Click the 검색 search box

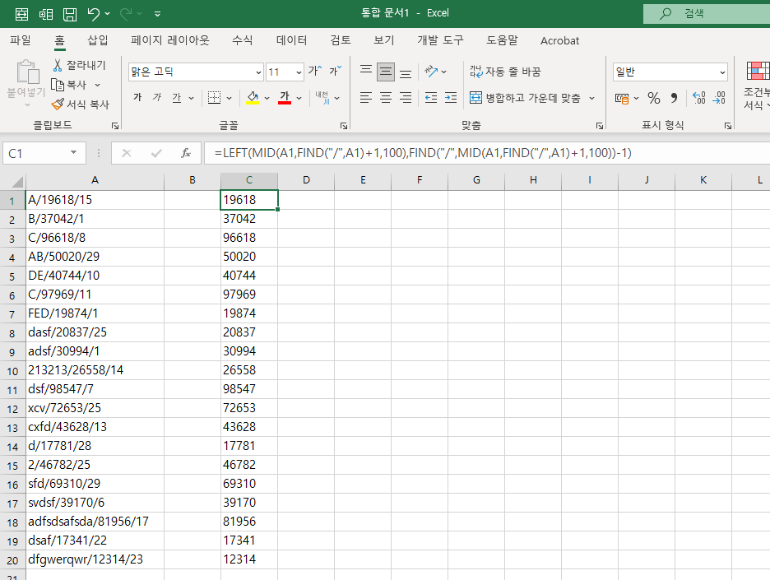tap(707, 14)
